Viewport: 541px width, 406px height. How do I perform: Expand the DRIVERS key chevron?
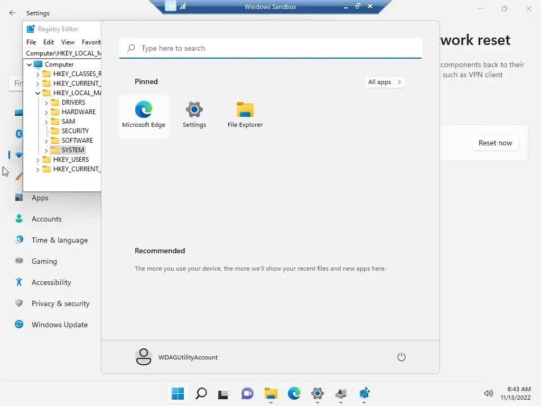pyautogui.click(x=46, y=103)
